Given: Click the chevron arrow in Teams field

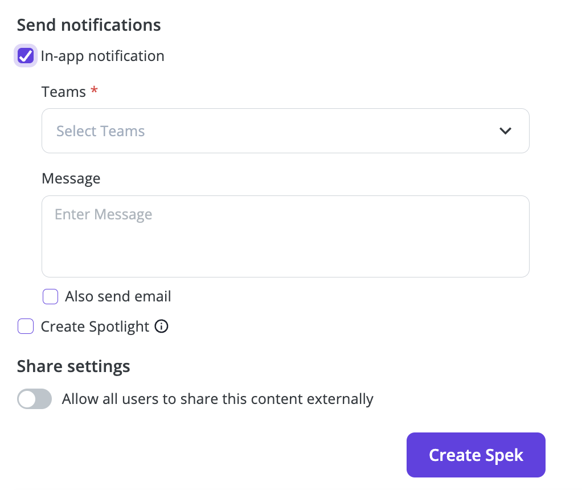Looking at the screenshot, I should 505,131.
